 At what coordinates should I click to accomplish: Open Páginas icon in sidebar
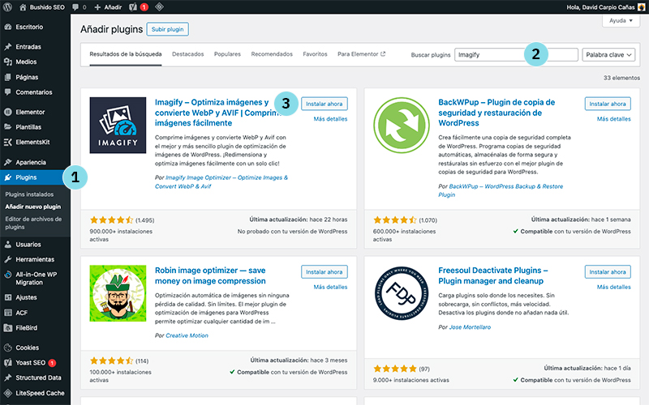pos(8,77)
